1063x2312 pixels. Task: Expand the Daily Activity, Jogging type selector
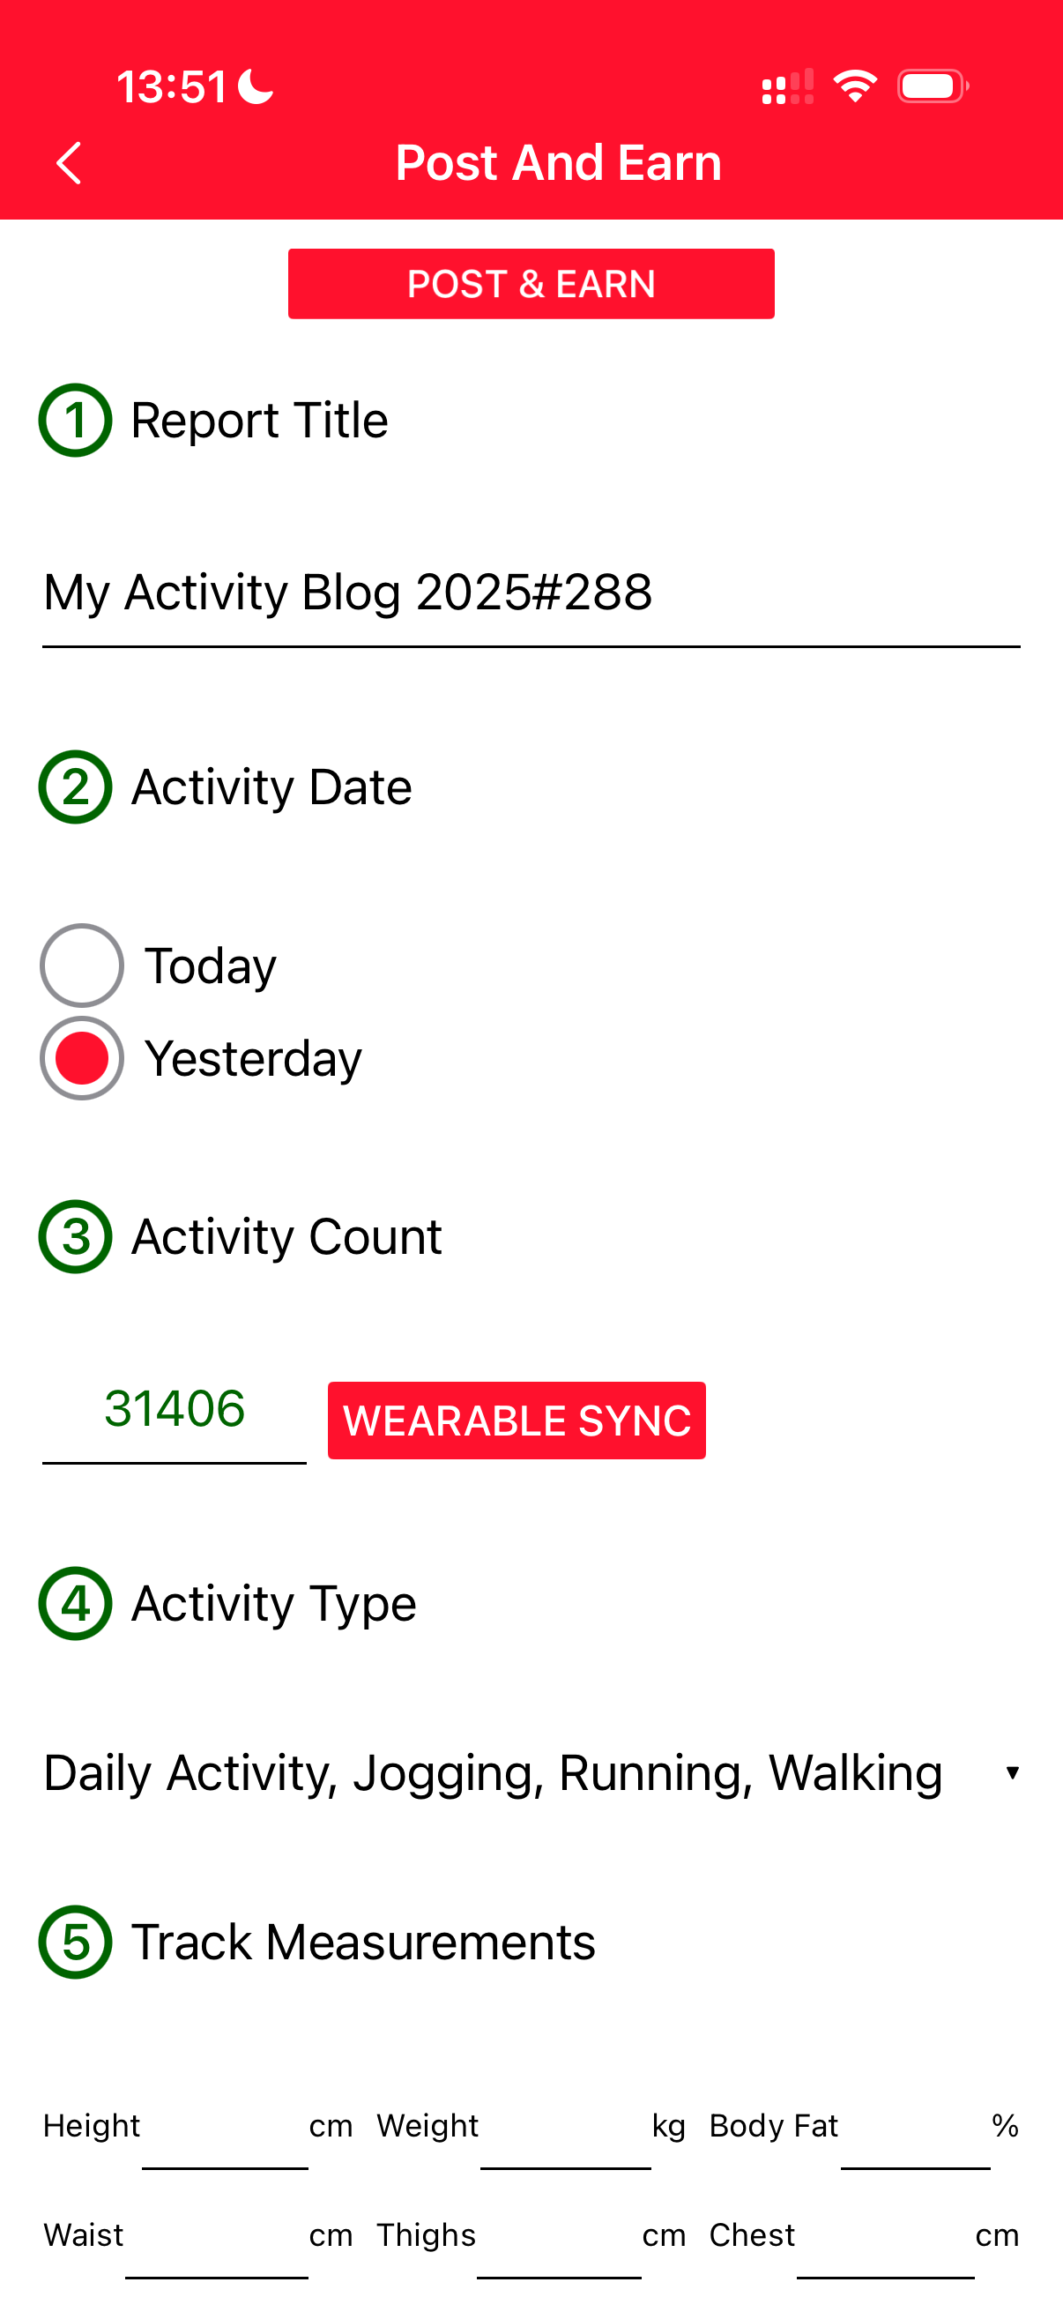click(494, 1772)
